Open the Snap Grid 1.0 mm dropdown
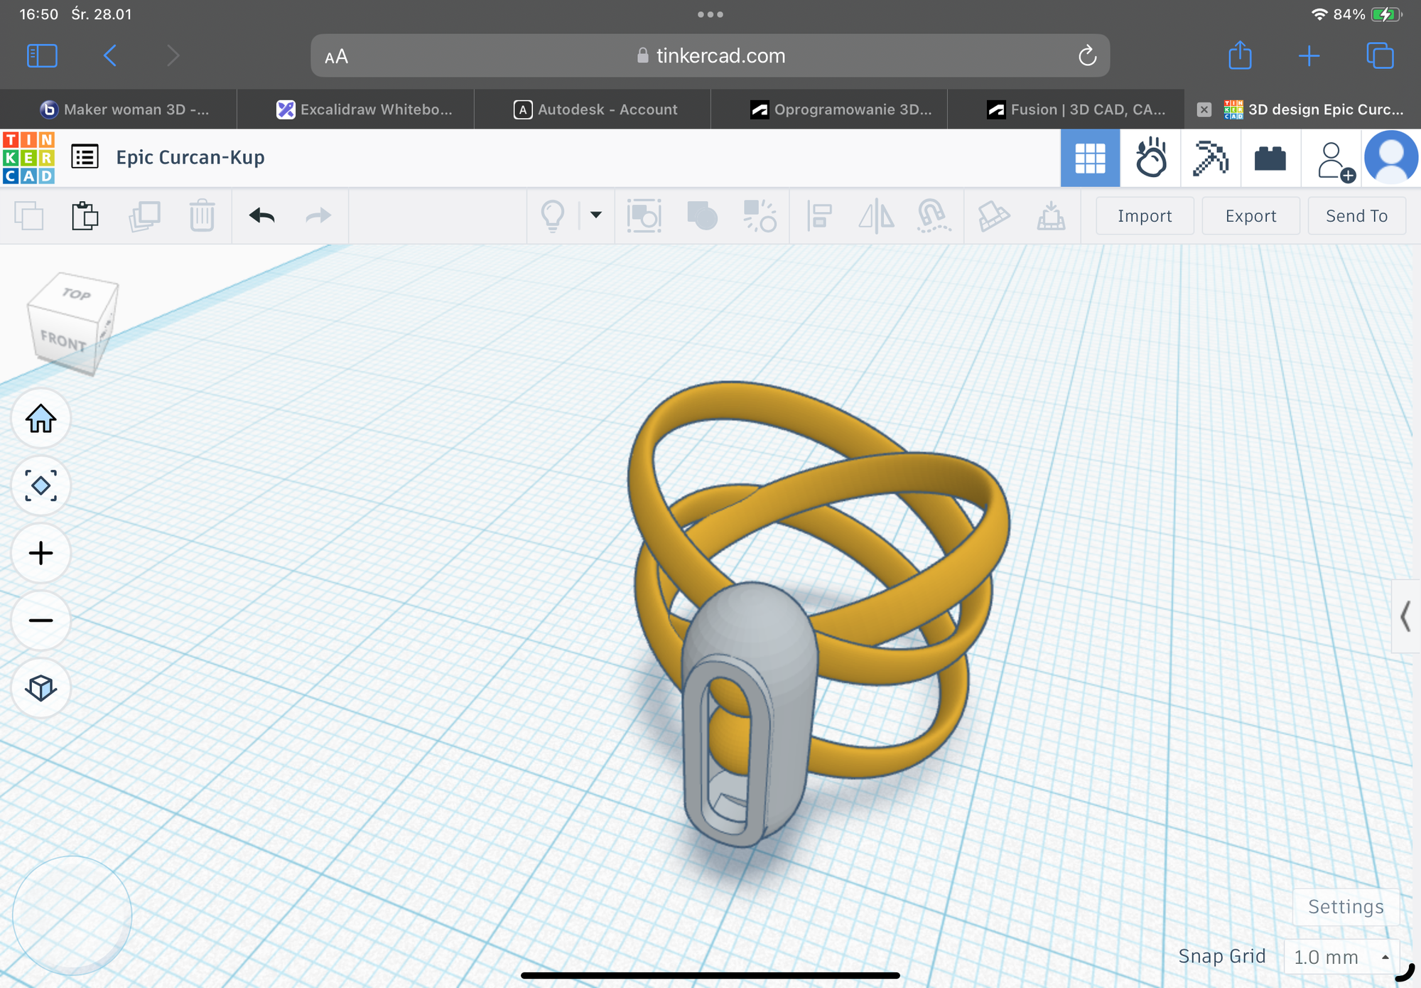1421x988 pixels. pyautogui.click(x=1341, y=957)
